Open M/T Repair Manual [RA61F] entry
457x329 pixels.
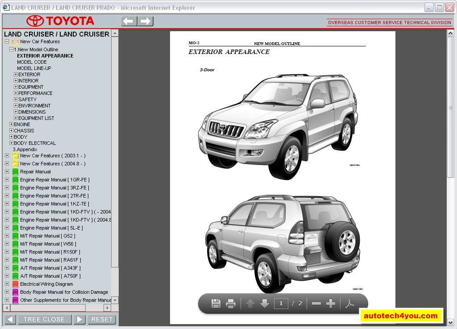[x=50, y=260]
